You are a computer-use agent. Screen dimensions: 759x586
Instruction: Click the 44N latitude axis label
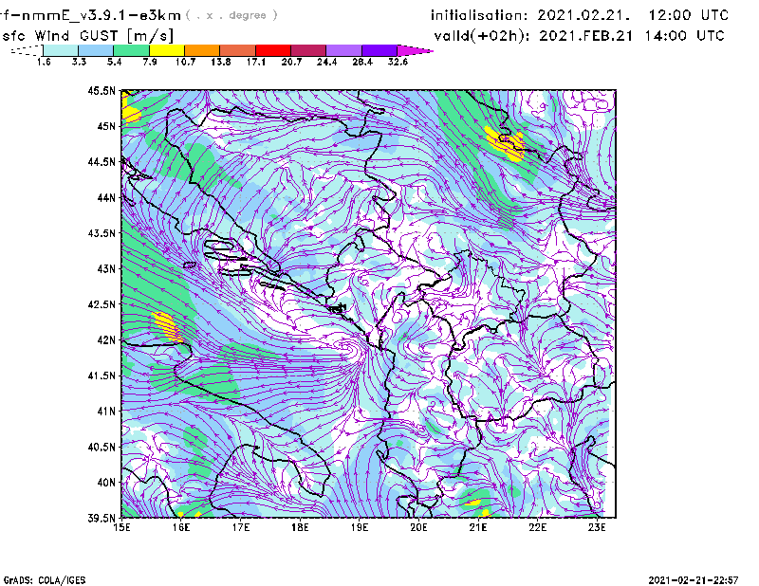(106, 197)
